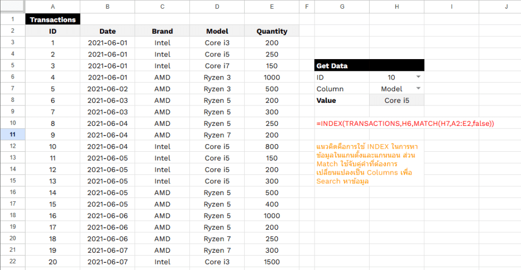This screenshot has width=521, height=270.
Task: Click the date cell 2021-06-02
Action: tap(108, 89)
